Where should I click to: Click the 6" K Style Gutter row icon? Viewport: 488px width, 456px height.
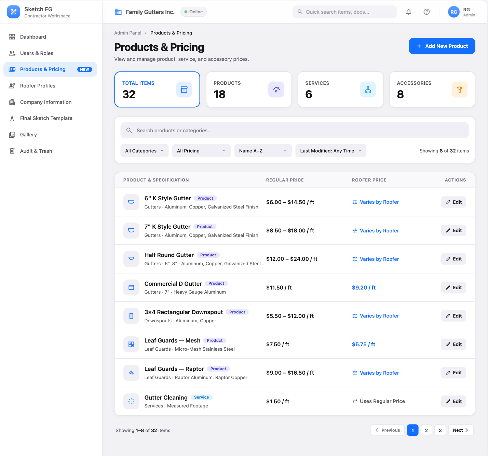(x=131, y=202)
